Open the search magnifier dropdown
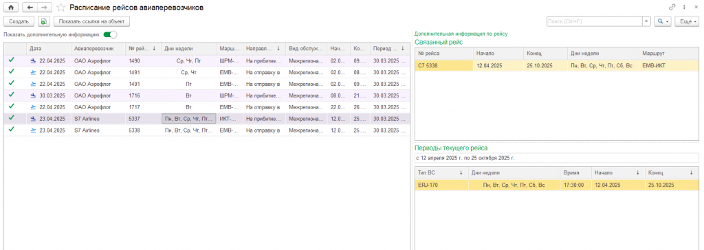The width and height of the screenshot is (704, 250). point(663,21)
